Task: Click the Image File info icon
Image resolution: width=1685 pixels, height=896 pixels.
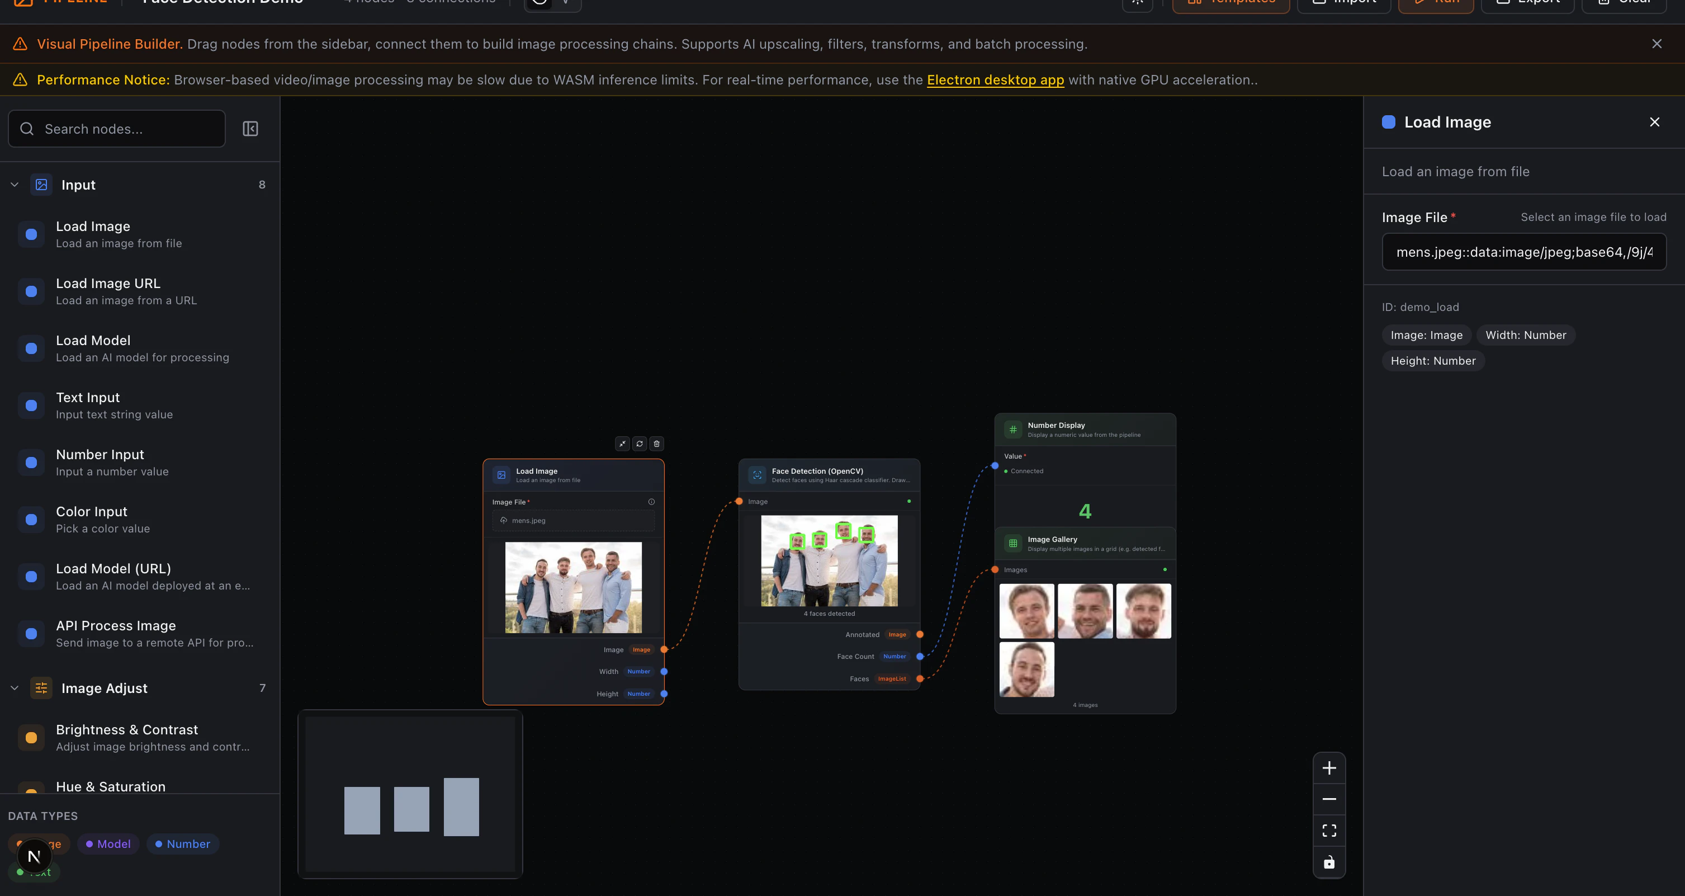Action: [651, 502]
